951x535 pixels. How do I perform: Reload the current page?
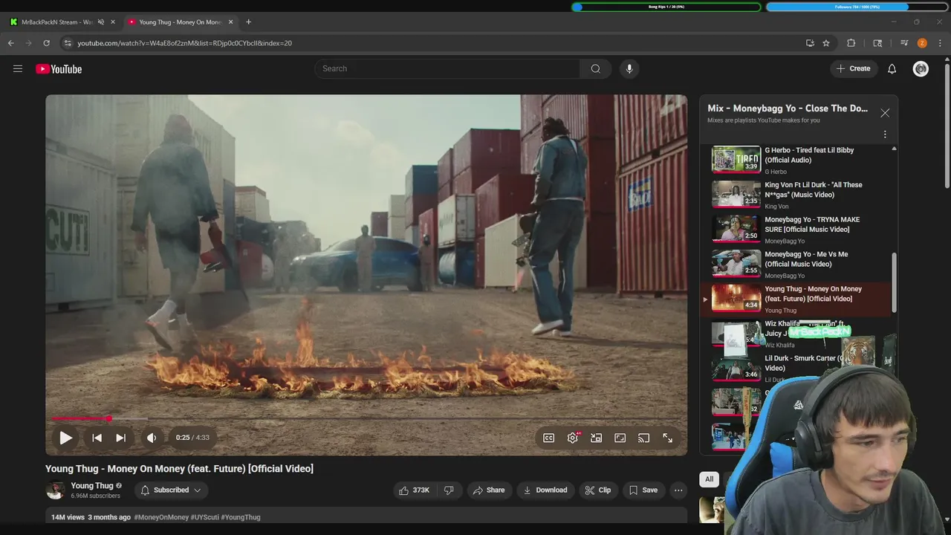click(46, 43)
